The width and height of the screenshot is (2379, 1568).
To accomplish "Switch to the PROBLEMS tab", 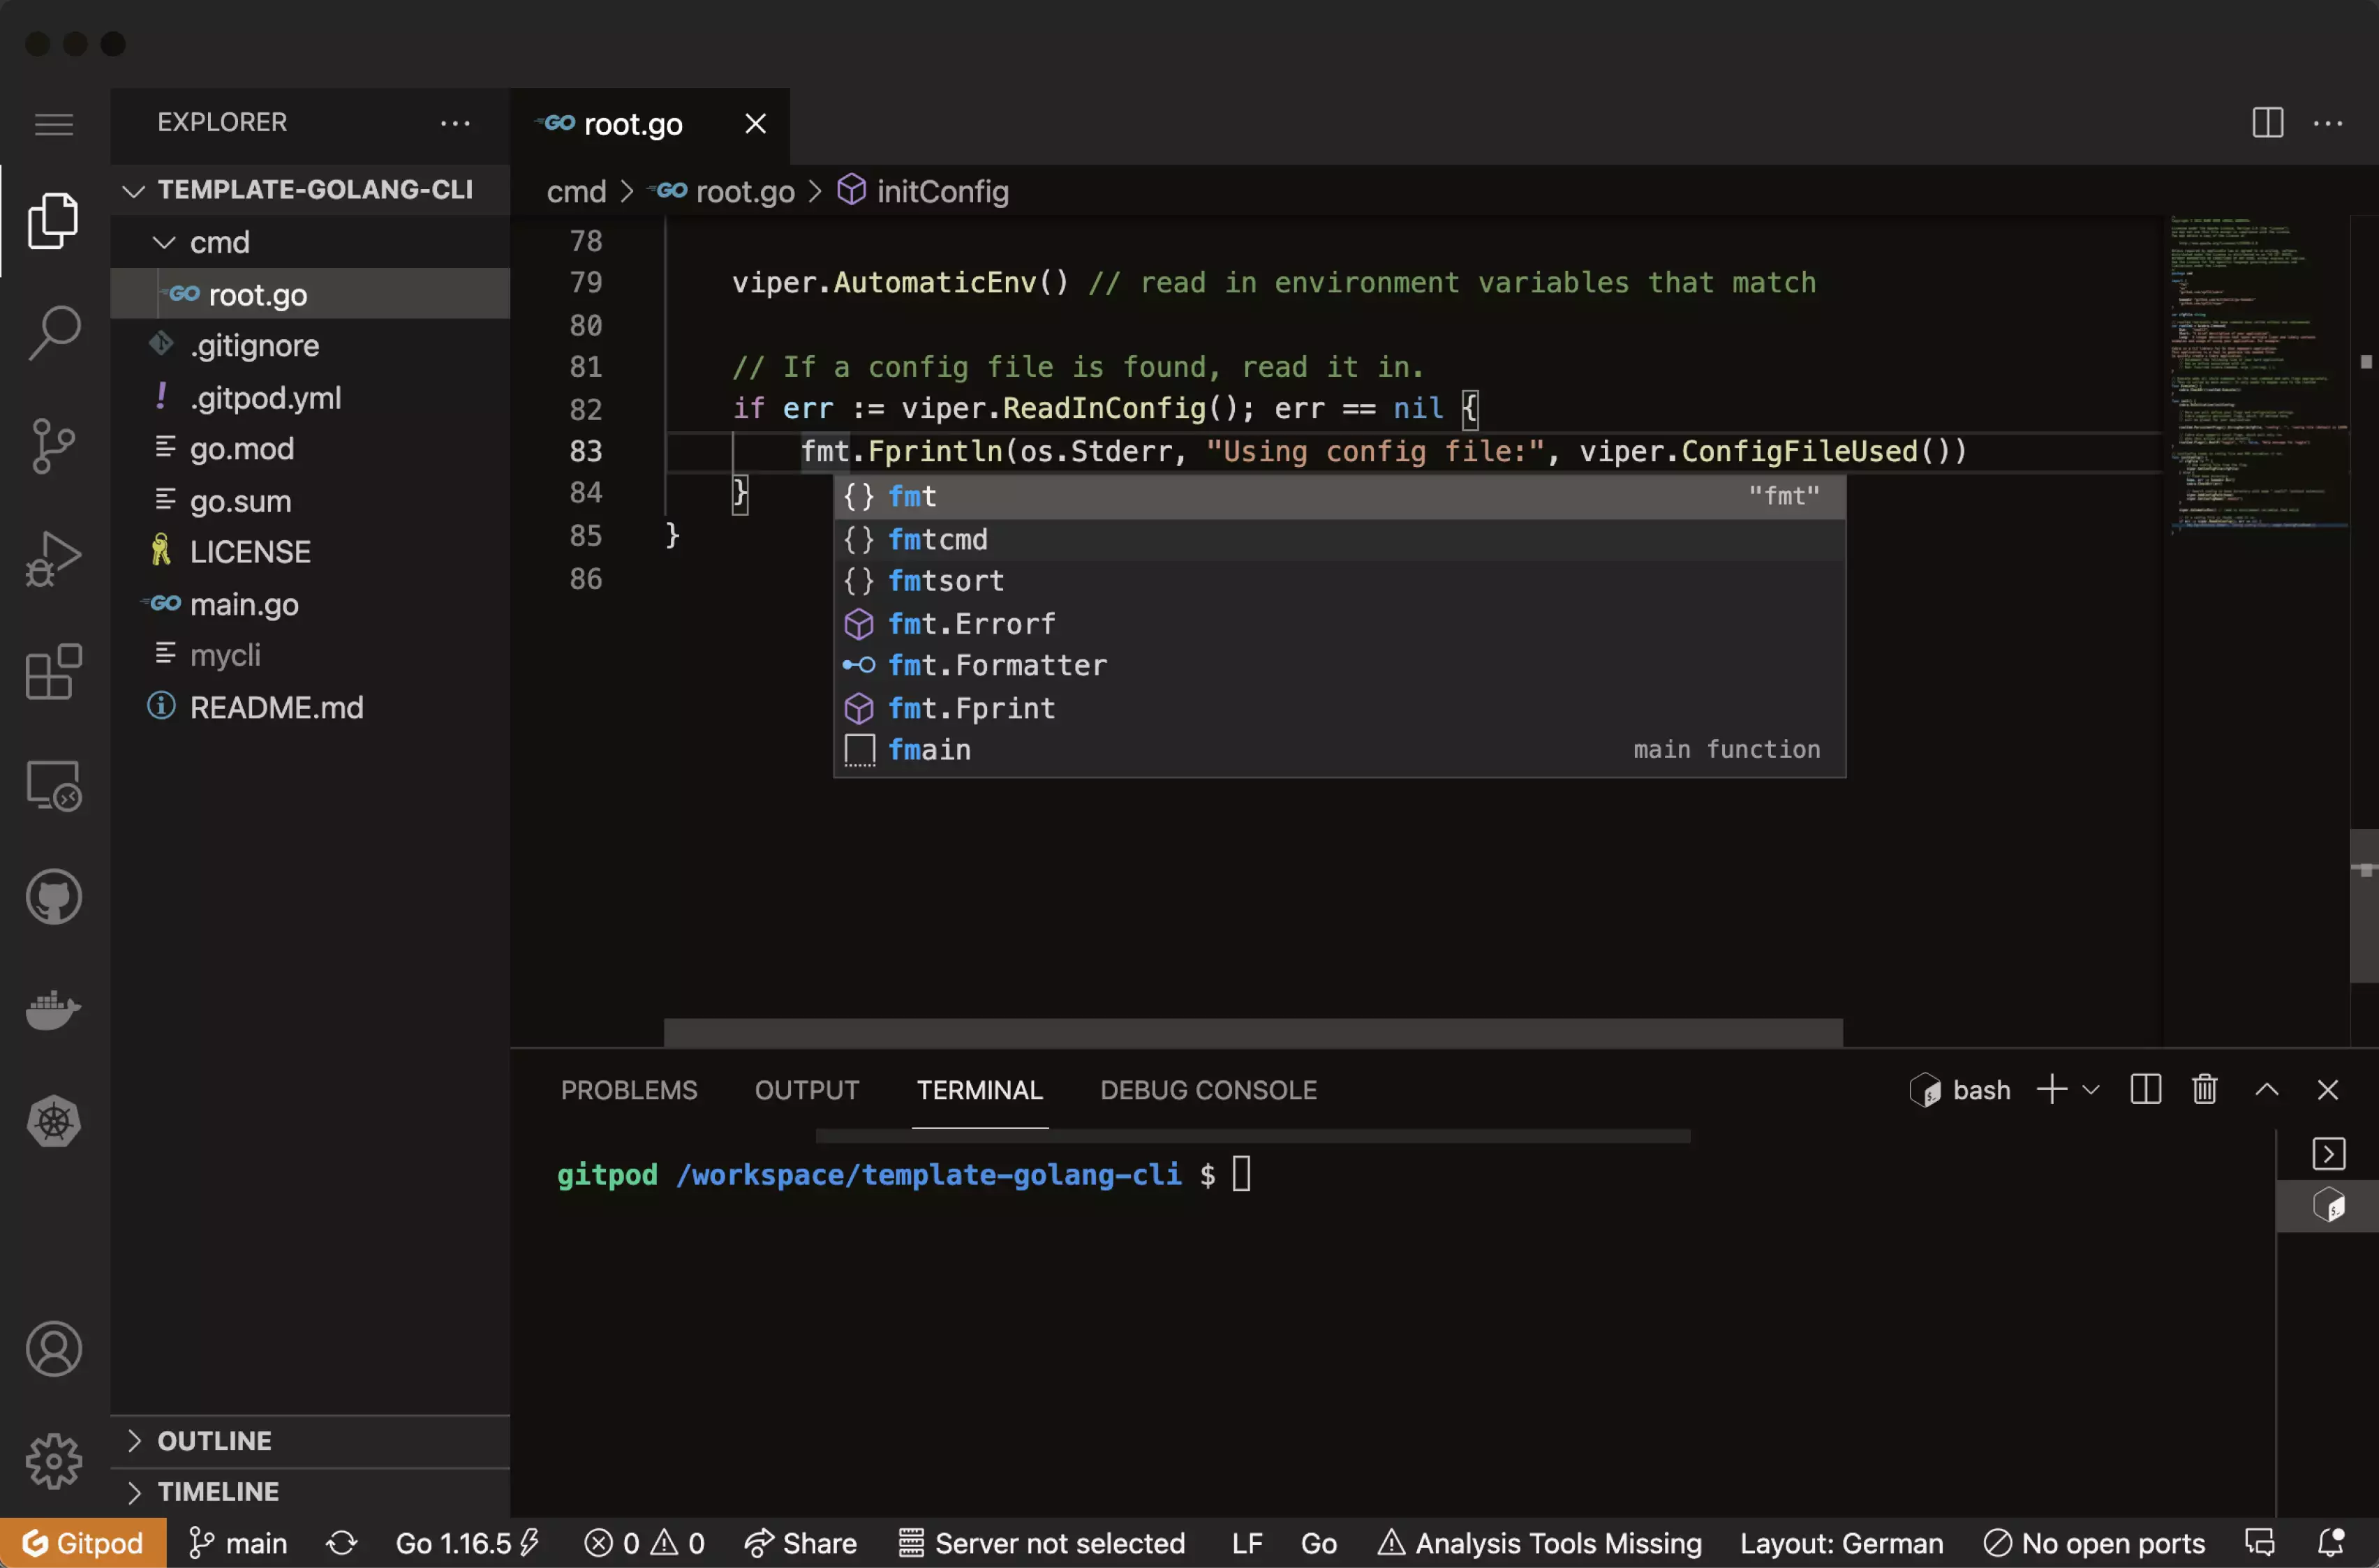I will (x=628, y=1090).
